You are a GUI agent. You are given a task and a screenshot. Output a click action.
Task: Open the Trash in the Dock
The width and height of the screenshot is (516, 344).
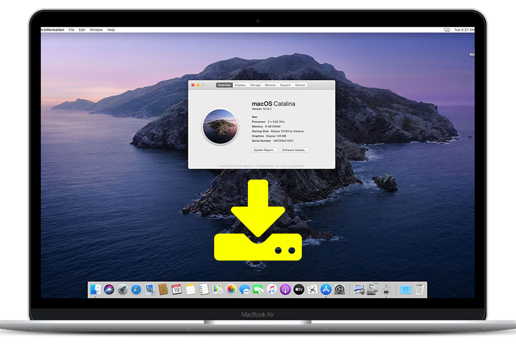click(419, 290)
